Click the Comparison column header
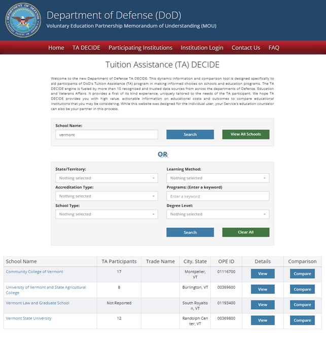The image size is (326, 338). [x=302, y=261]
